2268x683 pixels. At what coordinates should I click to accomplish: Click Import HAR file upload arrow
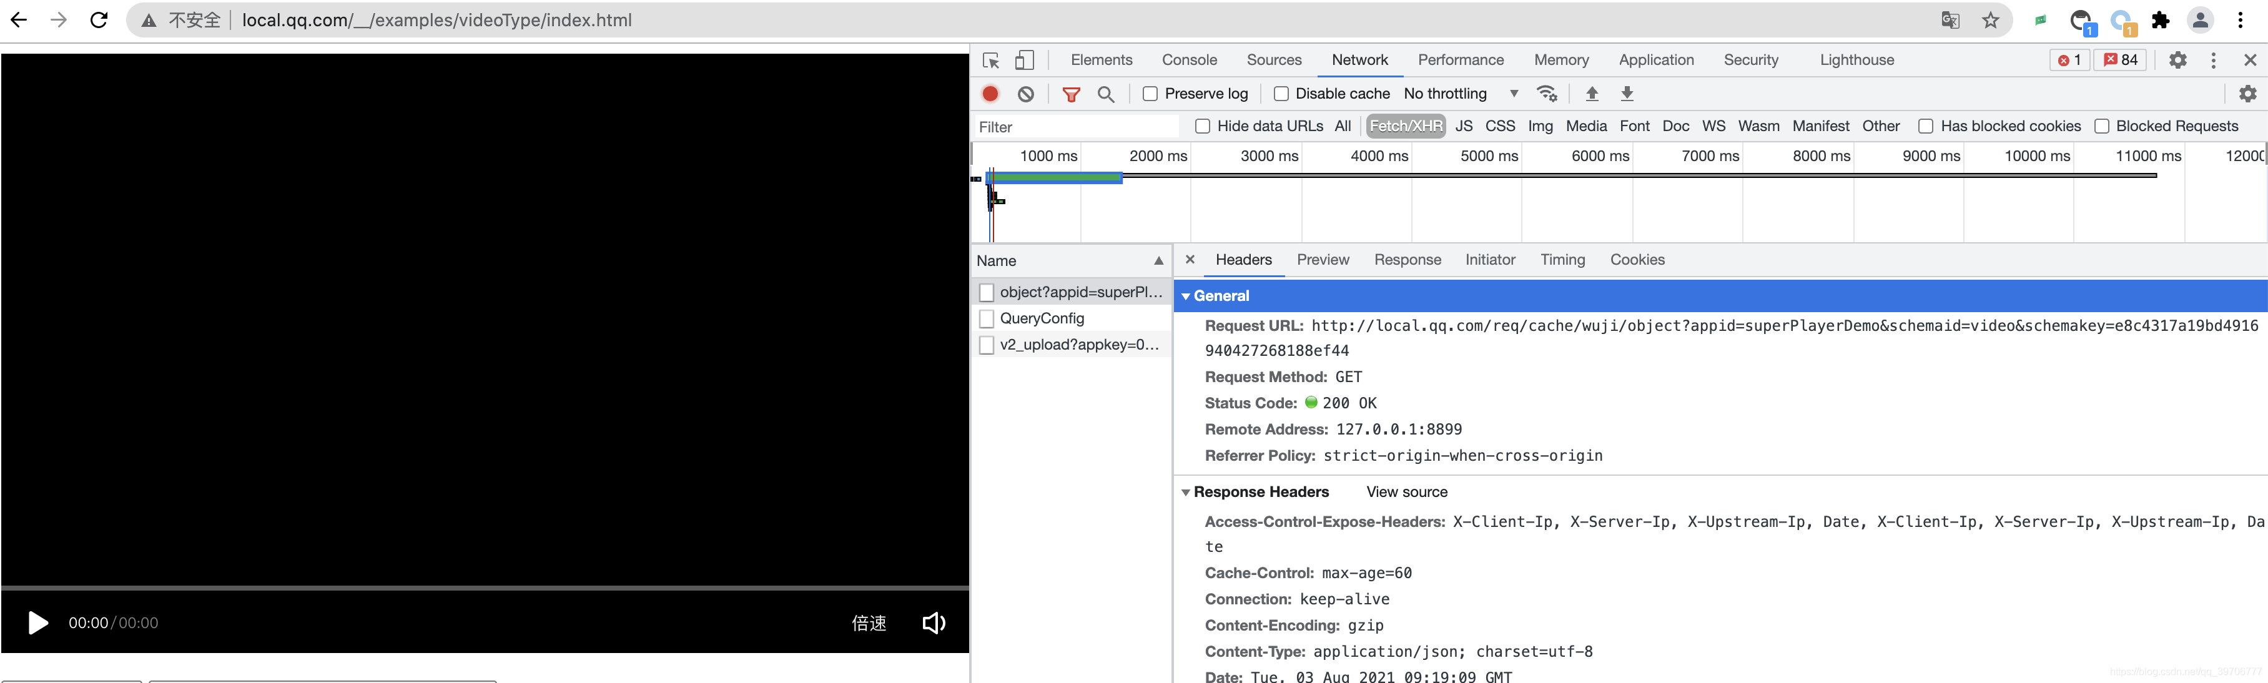pos(1592,93)
